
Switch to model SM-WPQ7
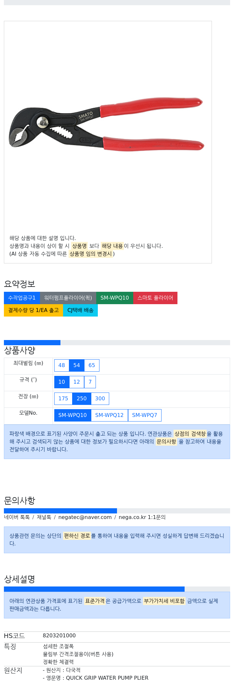(x=145, y=415)
